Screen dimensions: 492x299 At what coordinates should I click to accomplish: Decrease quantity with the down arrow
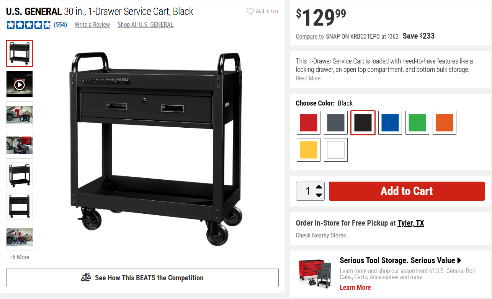319,195
